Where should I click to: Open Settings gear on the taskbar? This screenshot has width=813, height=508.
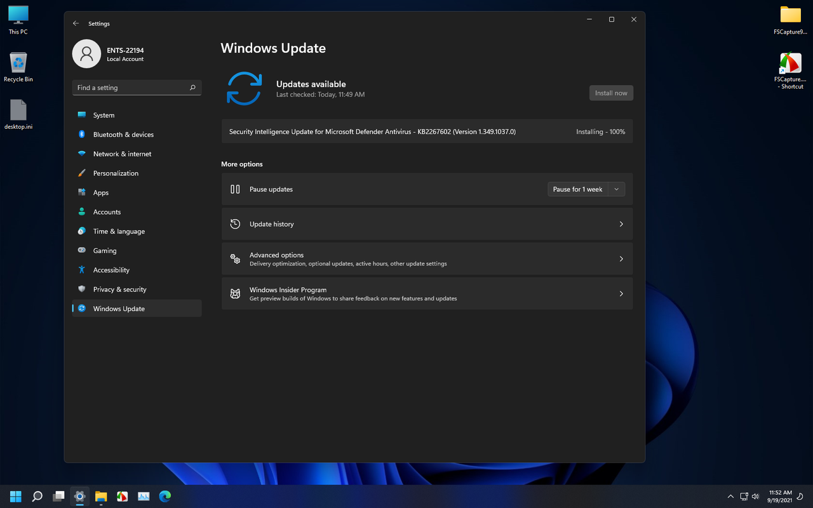(79, 496)
